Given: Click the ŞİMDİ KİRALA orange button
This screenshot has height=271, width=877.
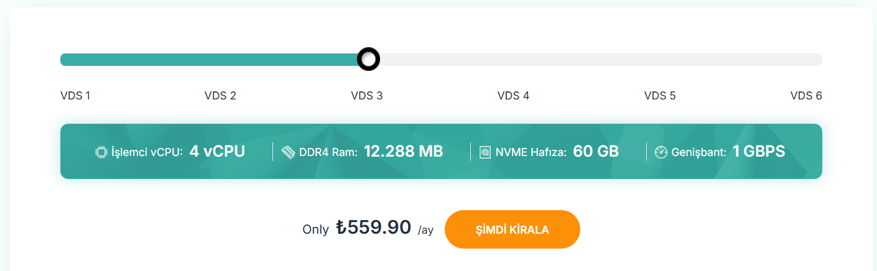Looking at the screenshot, I should click(x=513, y=229).
